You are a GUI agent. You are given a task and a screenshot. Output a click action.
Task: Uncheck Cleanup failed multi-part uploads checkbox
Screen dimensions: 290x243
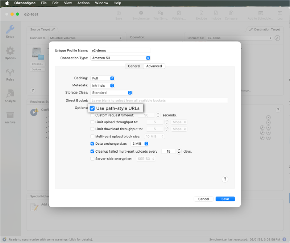[x=92, y=151]
